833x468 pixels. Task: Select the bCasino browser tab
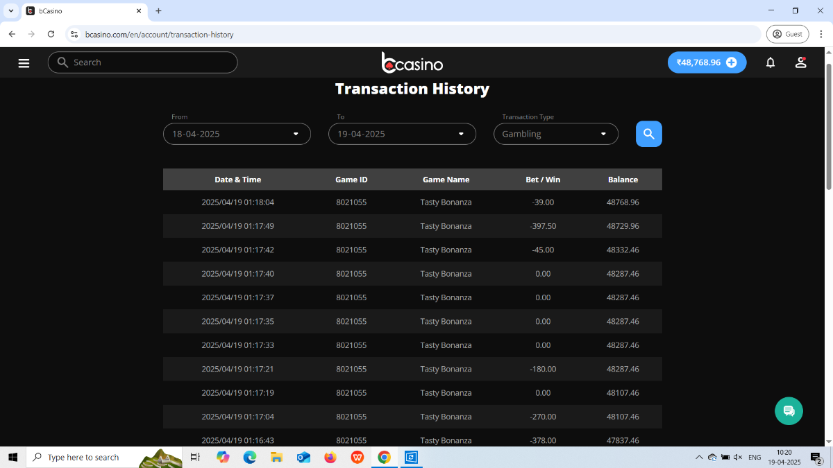85,11
